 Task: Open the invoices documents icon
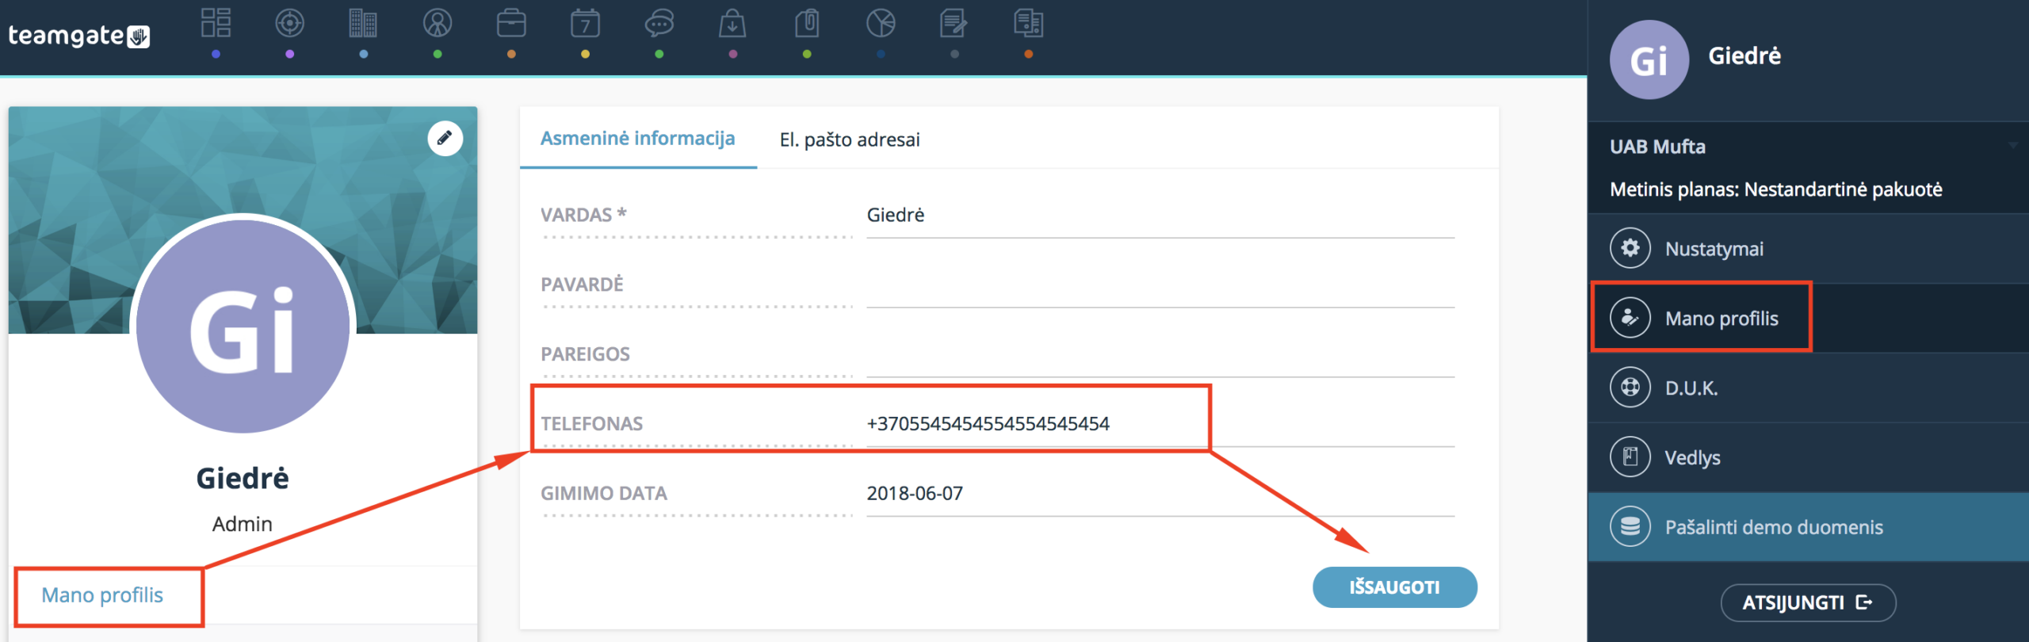1028,23
